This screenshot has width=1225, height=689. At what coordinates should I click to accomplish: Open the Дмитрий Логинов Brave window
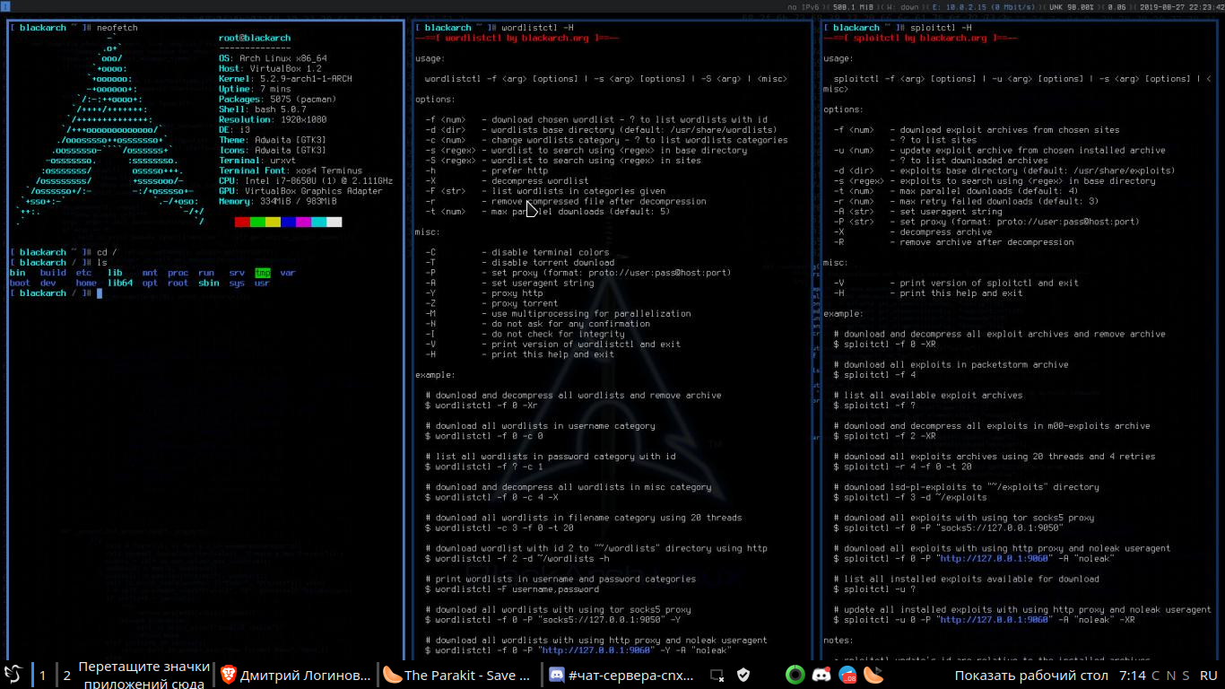tap(296, 675)
